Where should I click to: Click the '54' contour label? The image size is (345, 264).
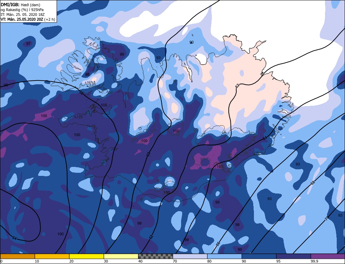click(14, 238)
